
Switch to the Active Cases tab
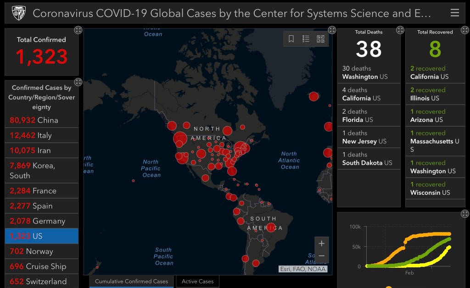(x=197, y=281)
